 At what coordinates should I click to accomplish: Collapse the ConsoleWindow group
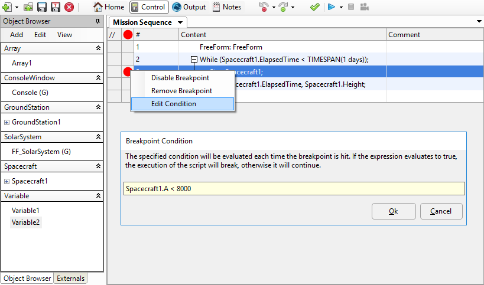coord(98,78)
